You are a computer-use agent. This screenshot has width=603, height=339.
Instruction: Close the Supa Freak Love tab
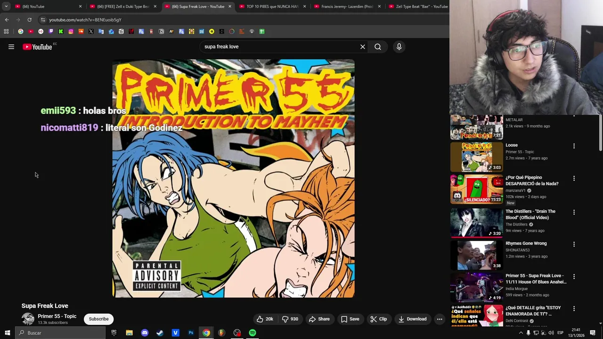click(x=230, y=7)
